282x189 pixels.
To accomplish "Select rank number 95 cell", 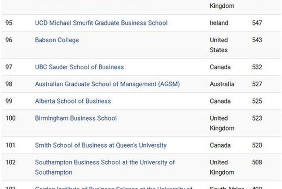I will pyautogui.click(x=9, y=23).
